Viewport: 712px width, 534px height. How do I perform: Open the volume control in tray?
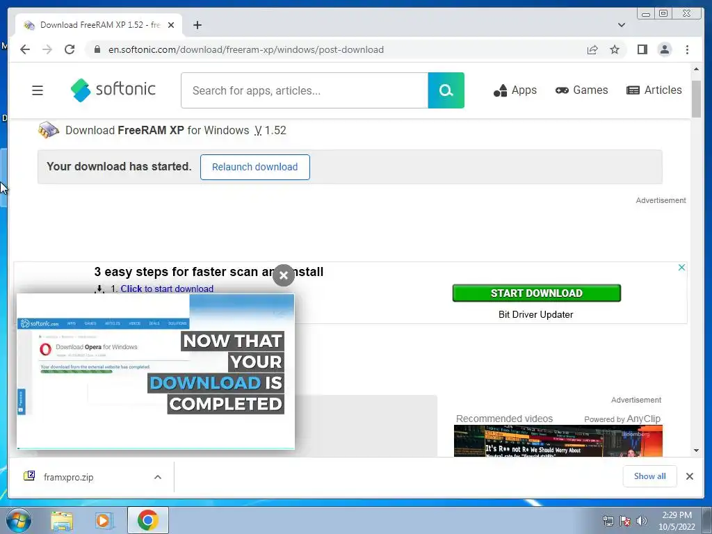(641, 521)
